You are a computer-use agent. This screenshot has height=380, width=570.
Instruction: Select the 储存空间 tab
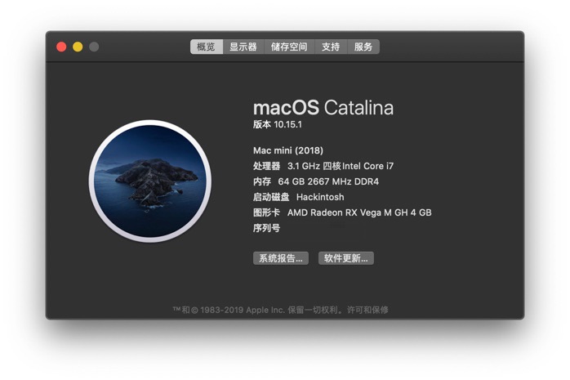[289, 47]
